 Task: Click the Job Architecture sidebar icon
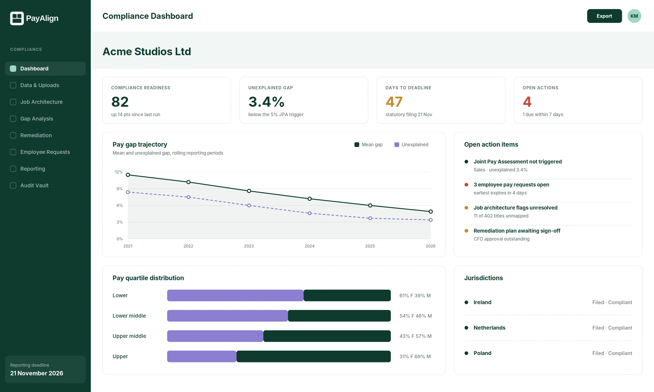pyautogui.click(x=13, y=102)
